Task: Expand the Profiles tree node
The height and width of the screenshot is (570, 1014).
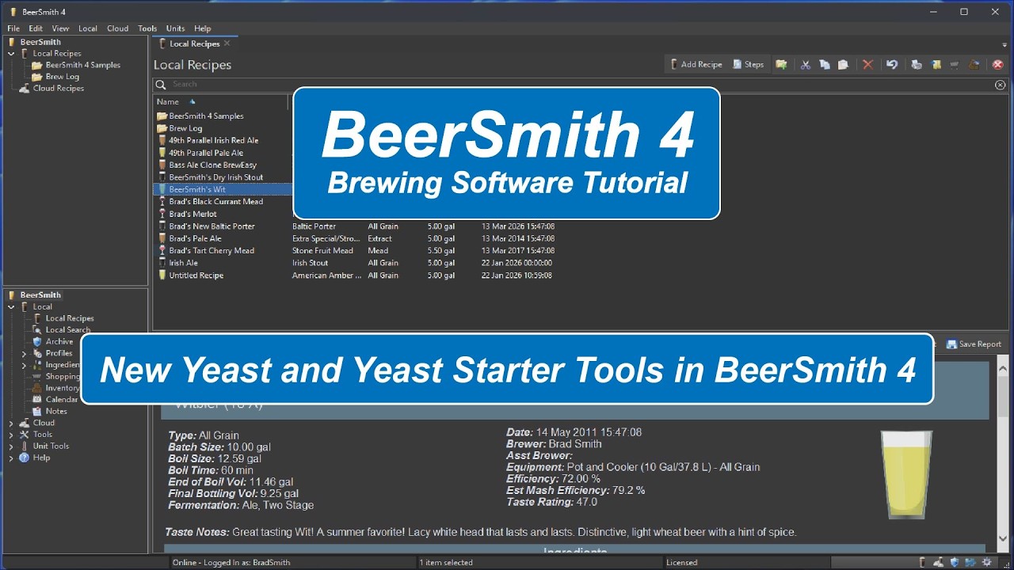Action: [24, 353]
